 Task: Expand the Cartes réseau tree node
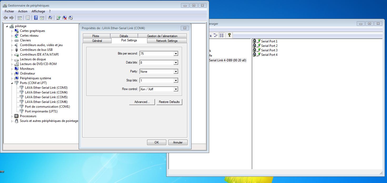pos(12,36)
